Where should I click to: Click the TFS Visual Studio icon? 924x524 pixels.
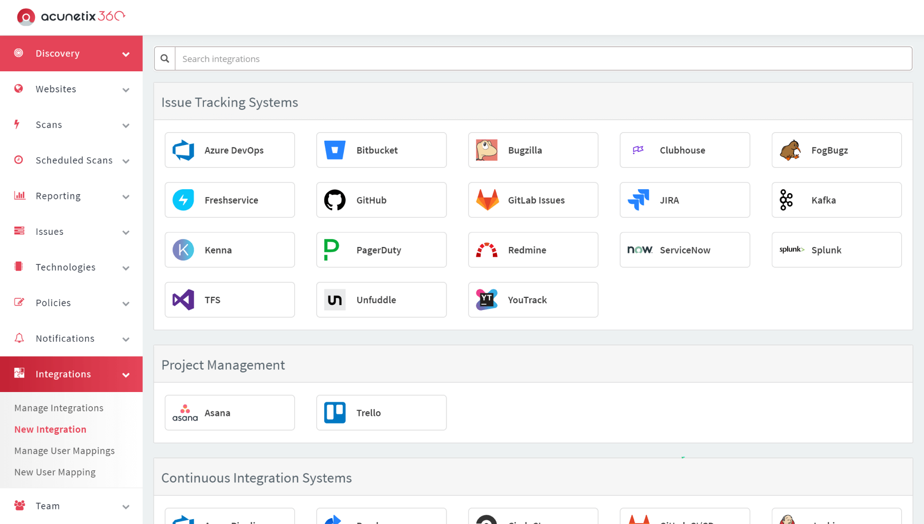point(184,300)
